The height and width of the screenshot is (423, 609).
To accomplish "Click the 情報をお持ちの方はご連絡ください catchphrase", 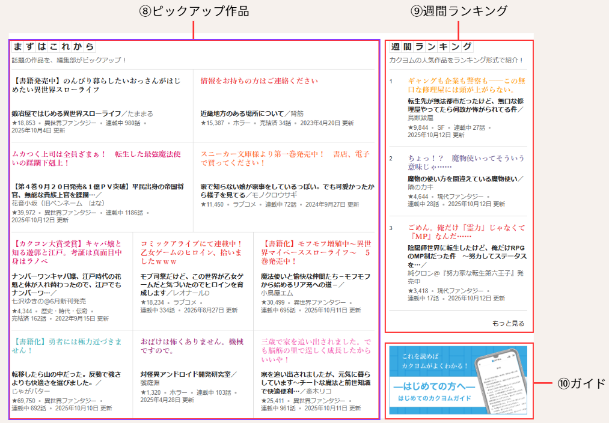I will [x=259, y=81].
